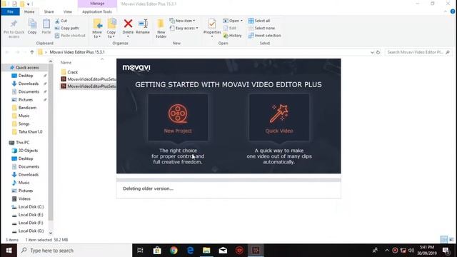Click Select none in the ribbon
This screenshot has height=257, width=457.
point(261,28)
